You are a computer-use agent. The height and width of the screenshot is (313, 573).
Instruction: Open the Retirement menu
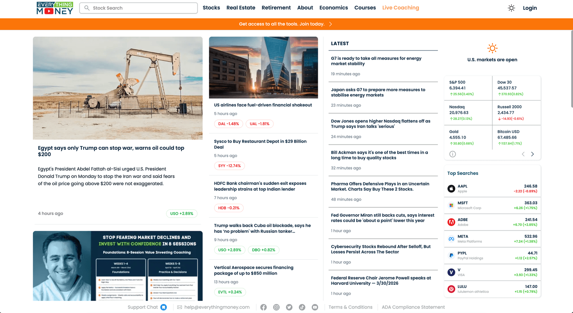(x=276, y=7)
